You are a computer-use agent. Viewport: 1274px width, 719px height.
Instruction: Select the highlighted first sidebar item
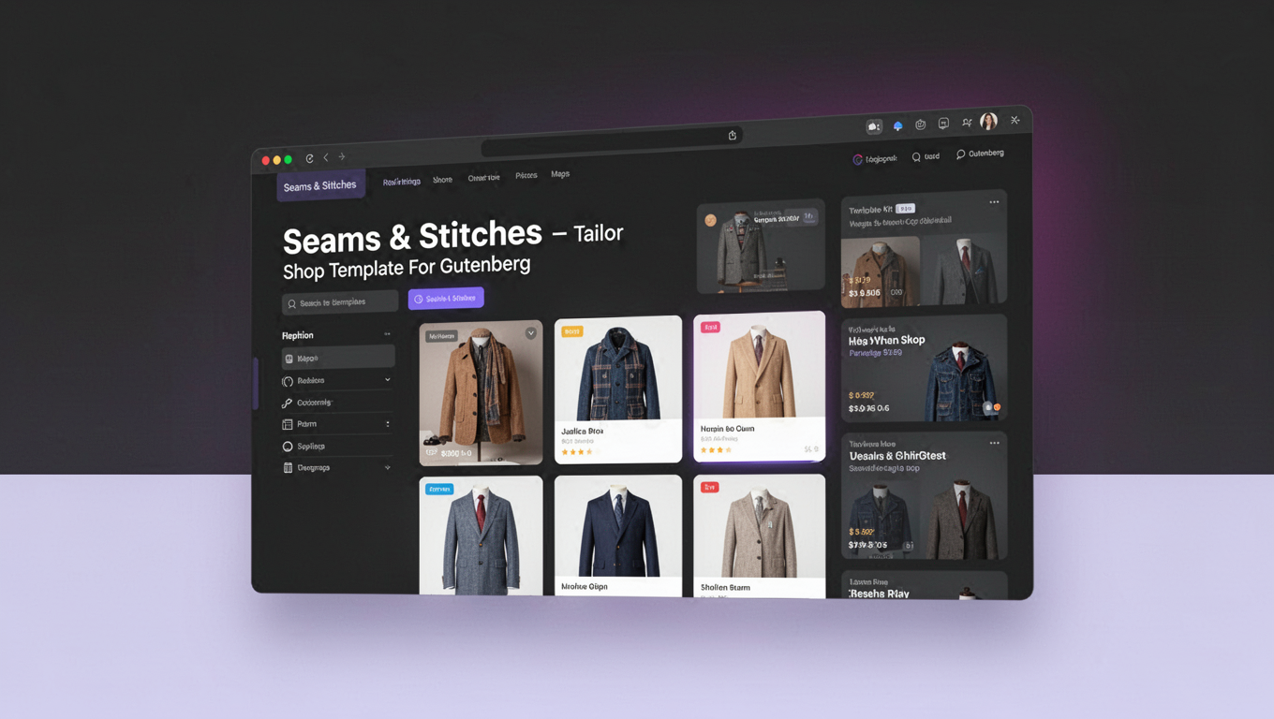tap(338, 358)
